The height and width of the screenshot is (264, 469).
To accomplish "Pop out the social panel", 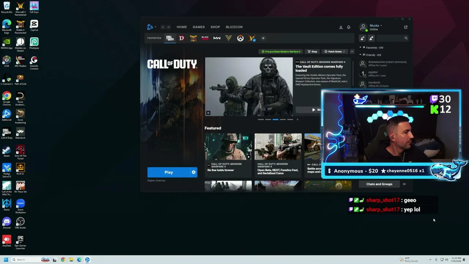I will coord(406,27).
